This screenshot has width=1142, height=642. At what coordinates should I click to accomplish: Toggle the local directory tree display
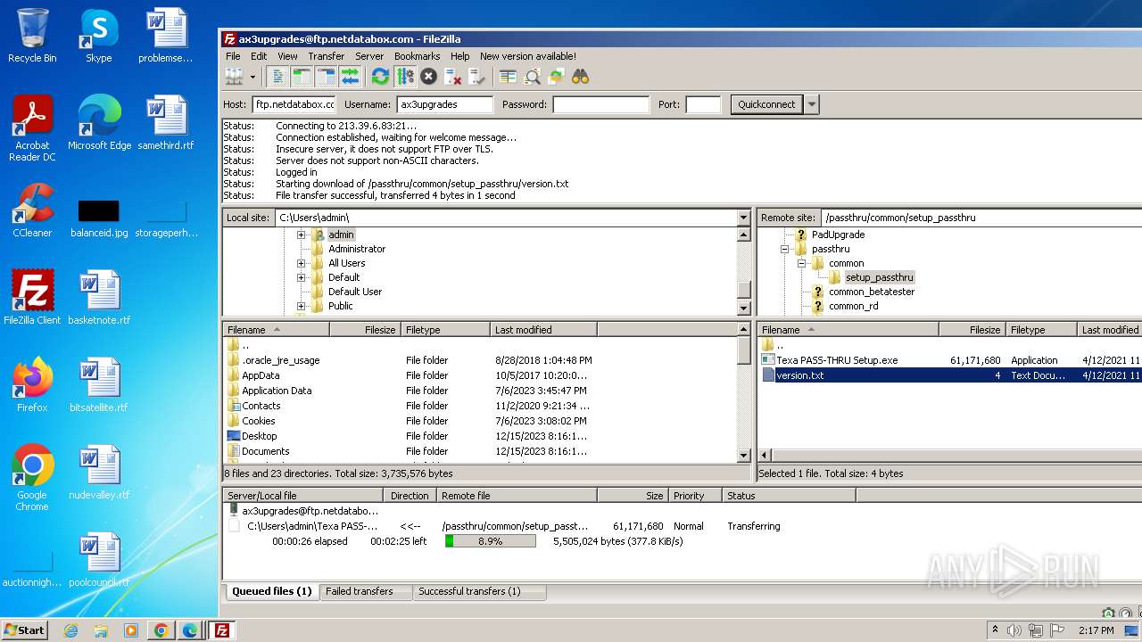tap(302, 77)
